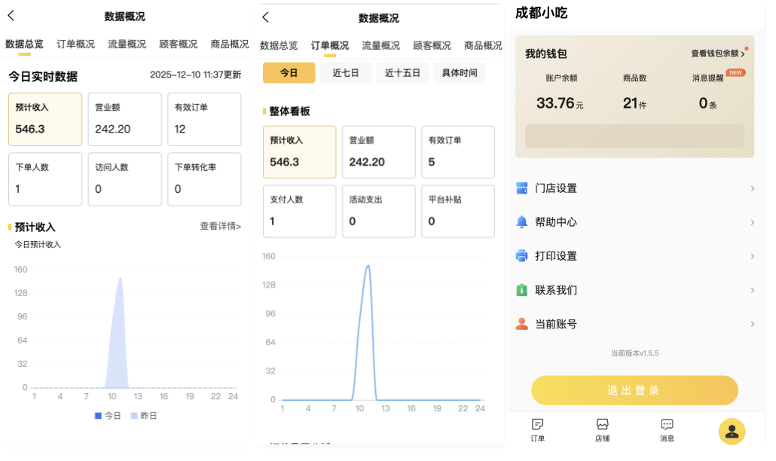Select 平台补贴 card

(458, 211)
